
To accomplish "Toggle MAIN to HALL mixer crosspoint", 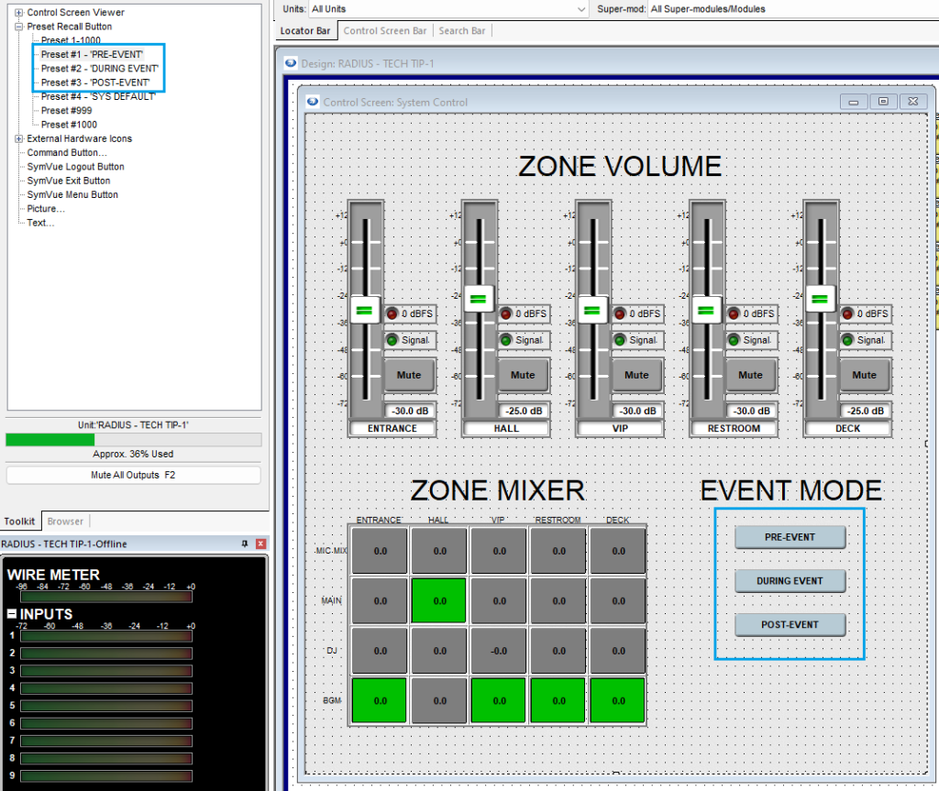I will point(439,600).
